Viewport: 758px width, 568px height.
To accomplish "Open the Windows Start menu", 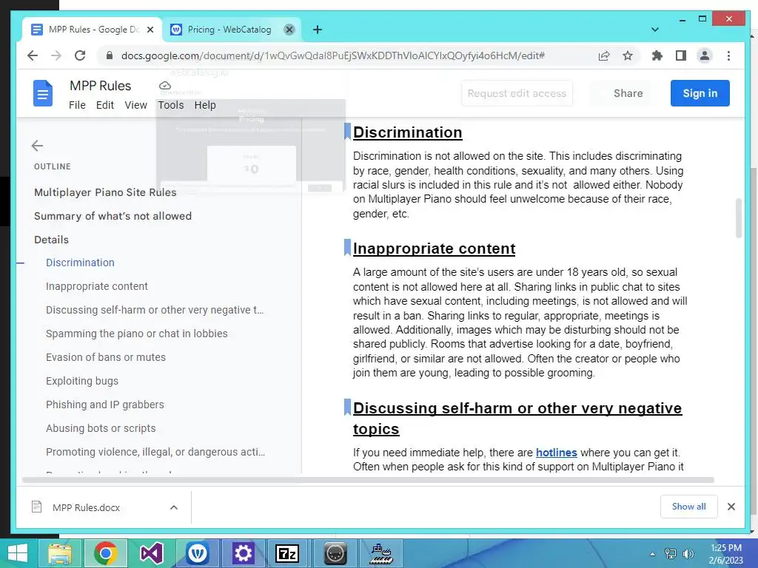I will click(18, 553).
